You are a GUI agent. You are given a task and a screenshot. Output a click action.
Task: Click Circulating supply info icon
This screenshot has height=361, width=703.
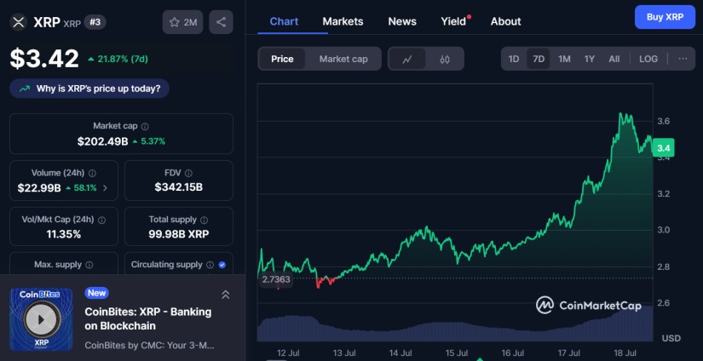click(210, 265)
